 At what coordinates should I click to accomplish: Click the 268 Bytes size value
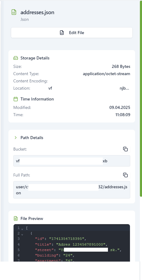[x=121, y=67]
